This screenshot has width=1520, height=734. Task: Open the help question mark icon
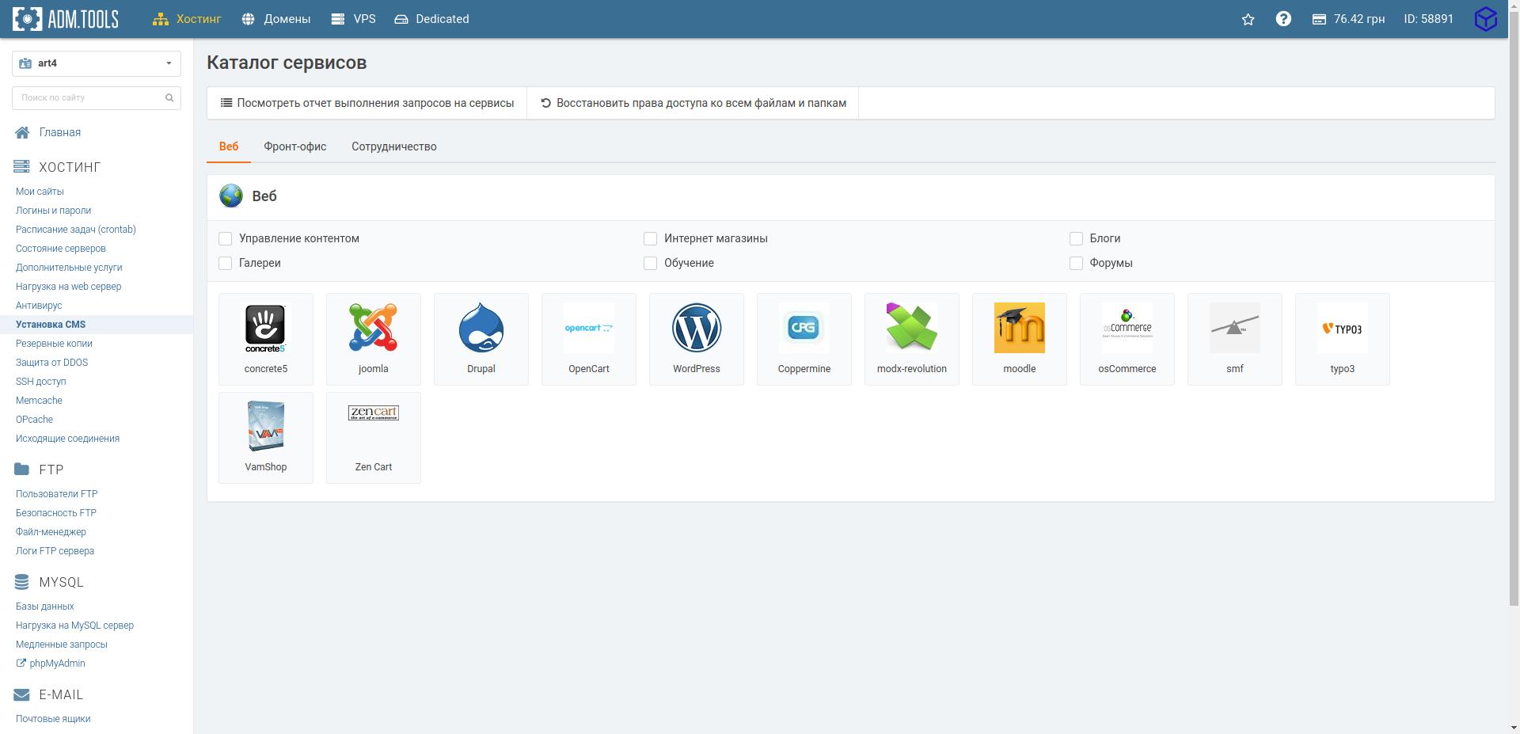[x=1283, y=19]
